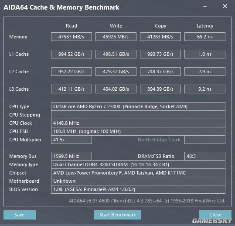Click the Read column header
This screenshot has height=226, width=235.
[72, 26]
